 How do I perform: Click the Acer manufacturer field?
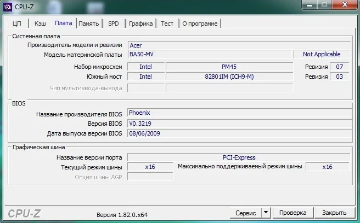tap(239, 45)
